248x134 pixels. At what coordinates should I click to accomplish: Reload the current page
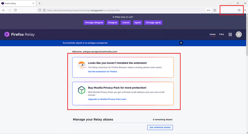click(x=15, y=10)
